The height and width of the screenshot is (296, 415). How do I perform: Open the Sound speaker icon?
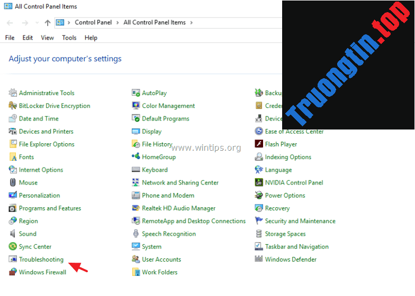13,234
